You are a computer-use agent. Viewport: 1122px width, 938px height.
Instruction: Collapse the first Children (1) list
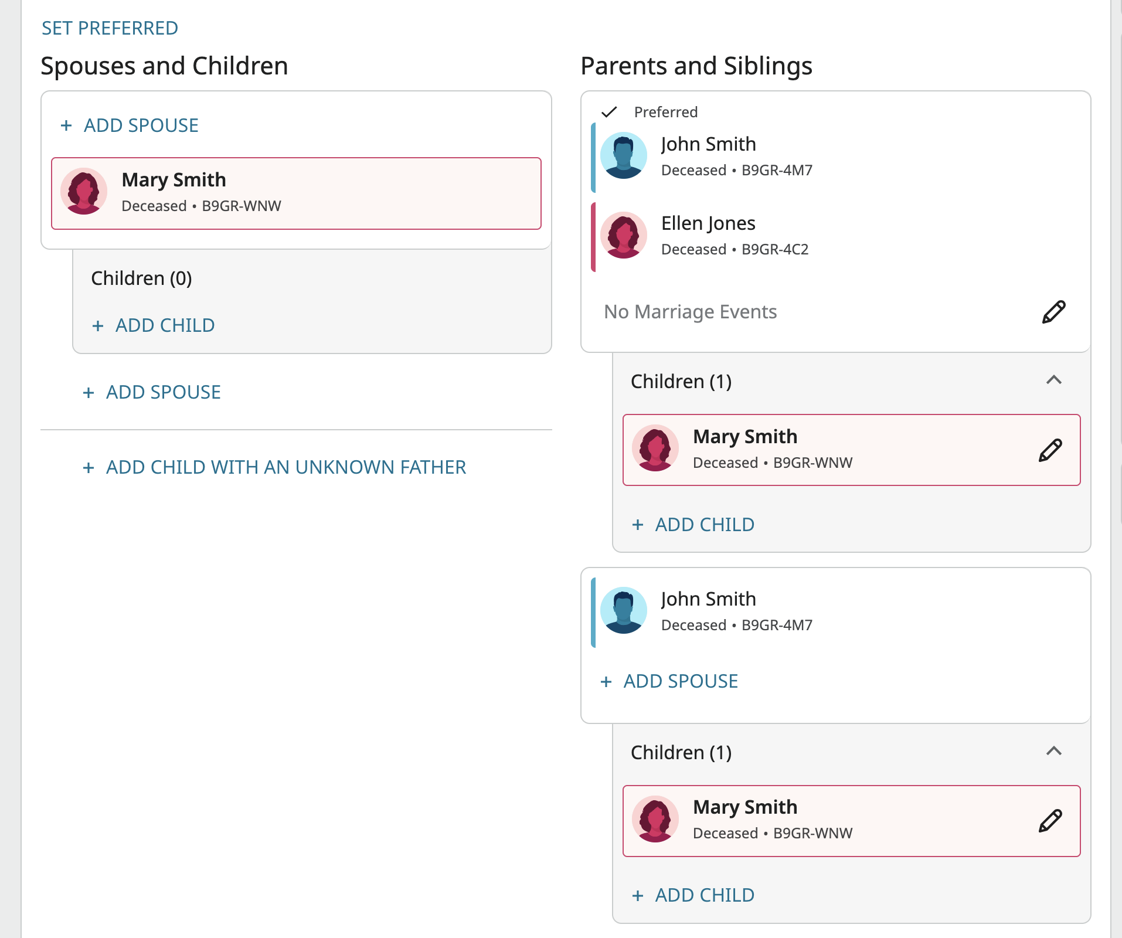point(1053,380)
